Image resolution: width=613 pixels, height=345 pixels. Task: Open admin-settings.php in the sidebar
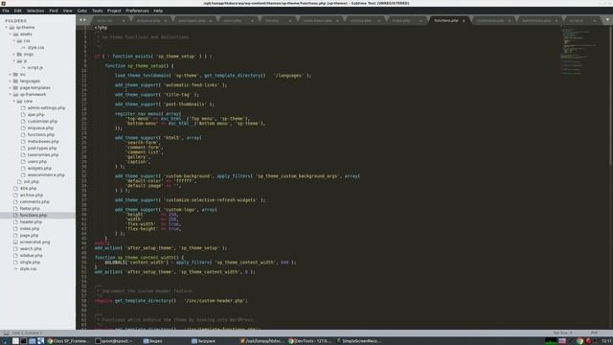[x=46, y=107]
